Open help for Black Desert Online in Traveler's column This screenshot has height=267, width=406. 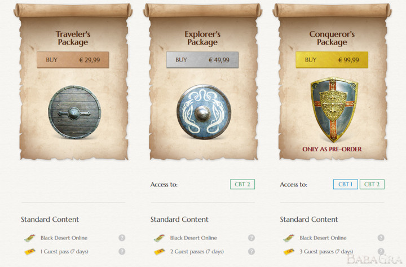click(x=122, y=238)
